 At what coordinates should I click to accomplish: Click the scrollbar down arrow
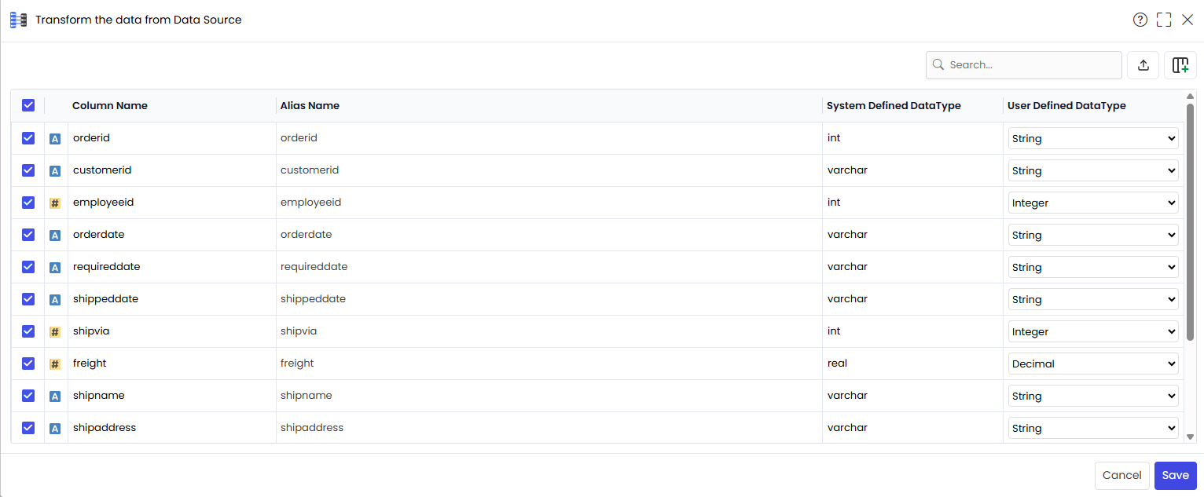tap(1190, 437)
